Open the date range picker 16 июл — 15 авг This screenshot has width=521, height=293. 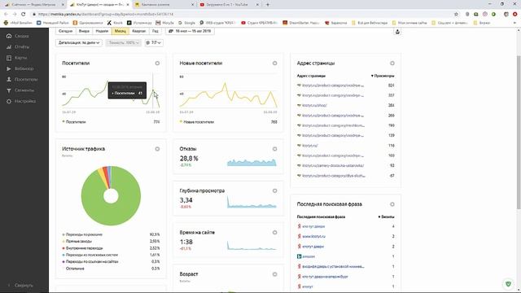(x=190, y=31)
